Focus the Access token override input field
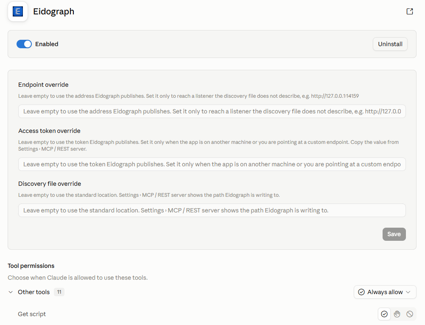This screenshot has width=425, height=325. coord(212,164)
